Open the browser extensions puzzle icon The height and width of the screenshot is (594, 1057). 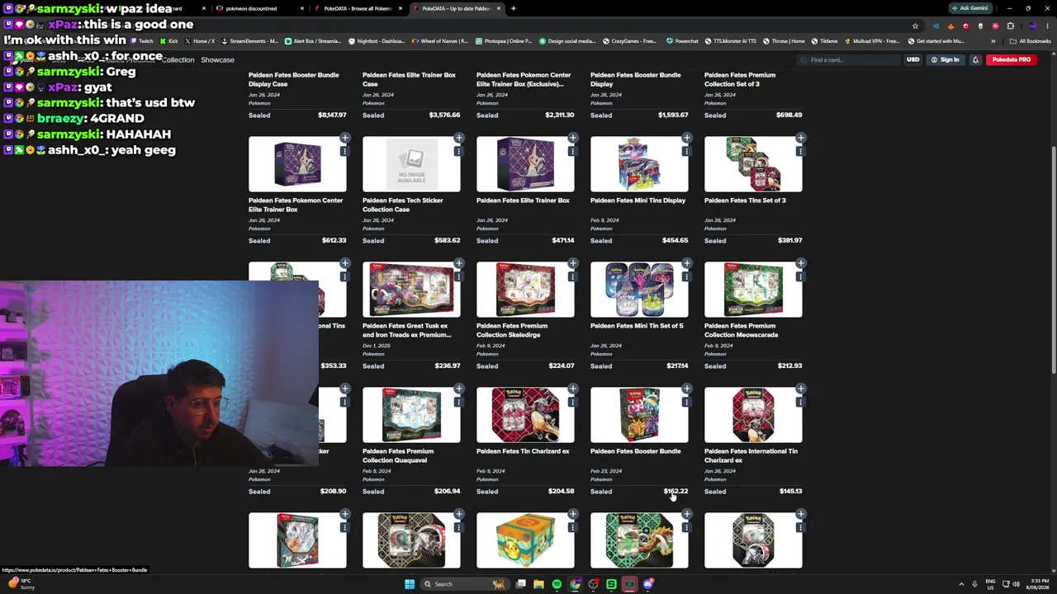[x=1010, y=26]
